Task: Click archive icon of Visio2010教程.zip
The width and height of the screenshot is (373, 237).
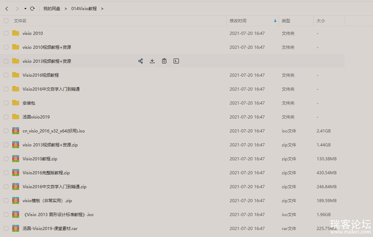Action: (16, 159)
